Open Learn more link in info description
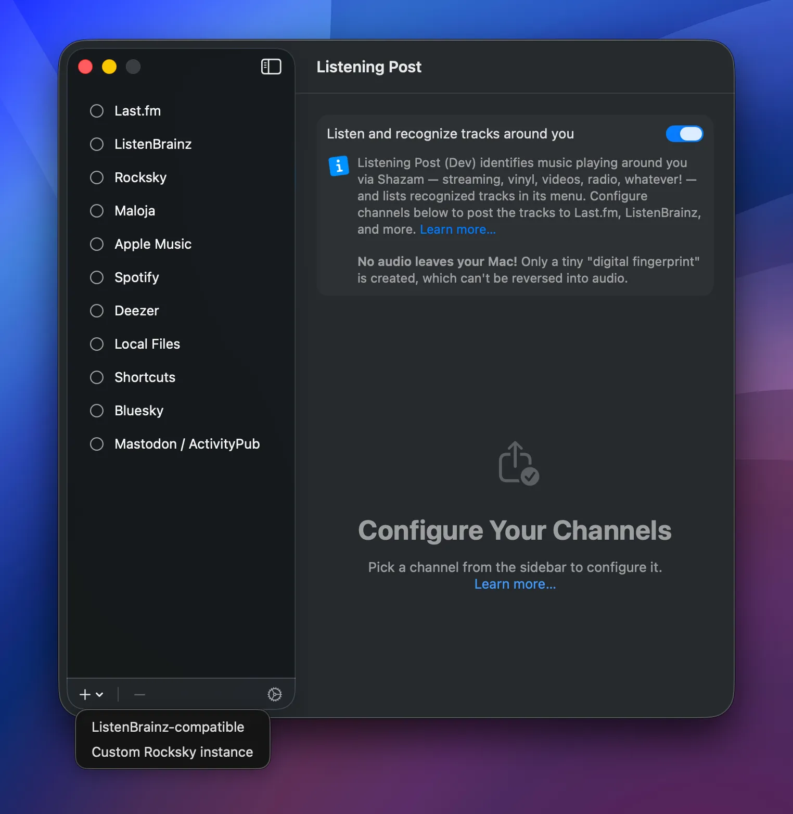This screenshot has width=793, height=814. (x=457, y=230)
